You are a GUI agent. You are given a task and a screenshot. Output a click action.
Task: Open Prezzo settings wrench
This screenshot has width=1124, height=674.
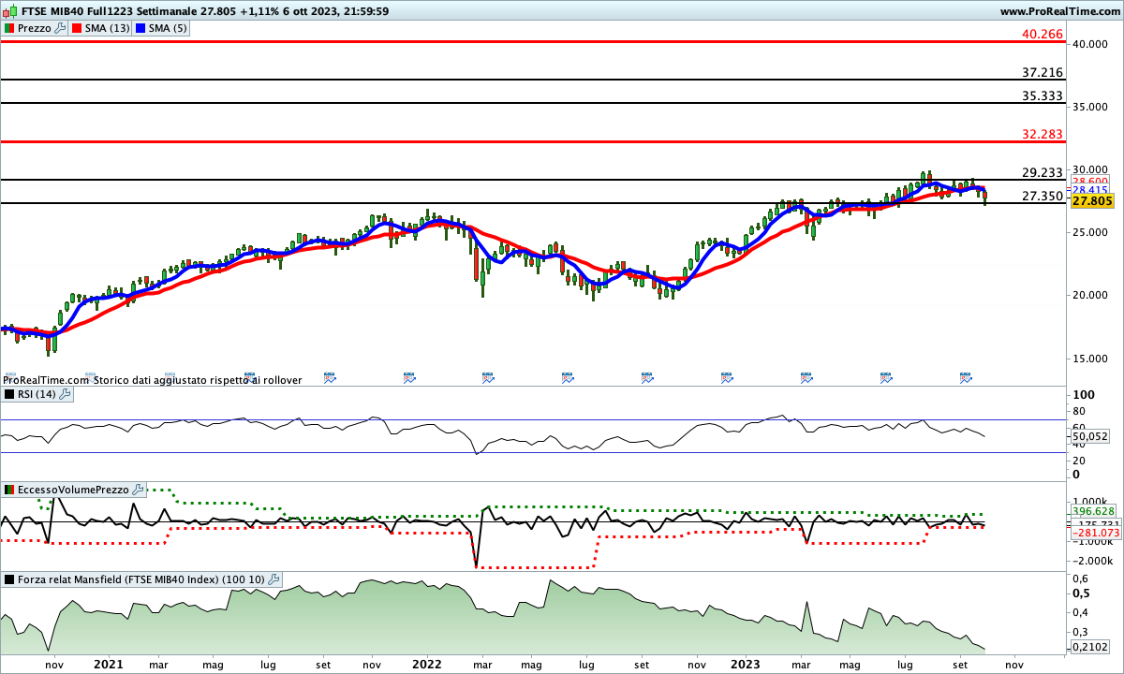61,28
